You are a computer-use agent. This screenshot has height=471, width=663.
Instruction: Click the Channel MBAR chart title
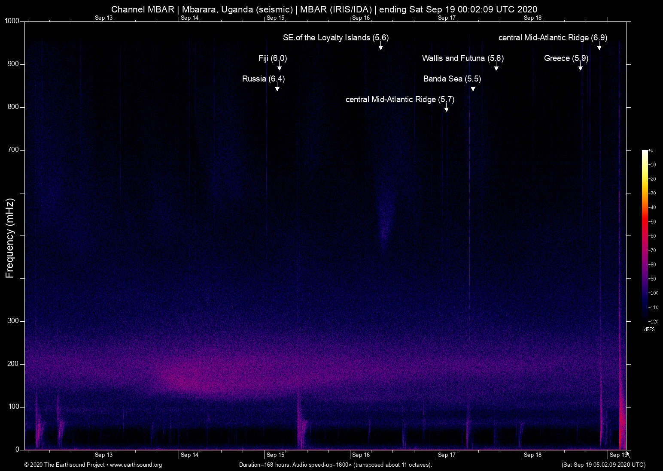324,9
